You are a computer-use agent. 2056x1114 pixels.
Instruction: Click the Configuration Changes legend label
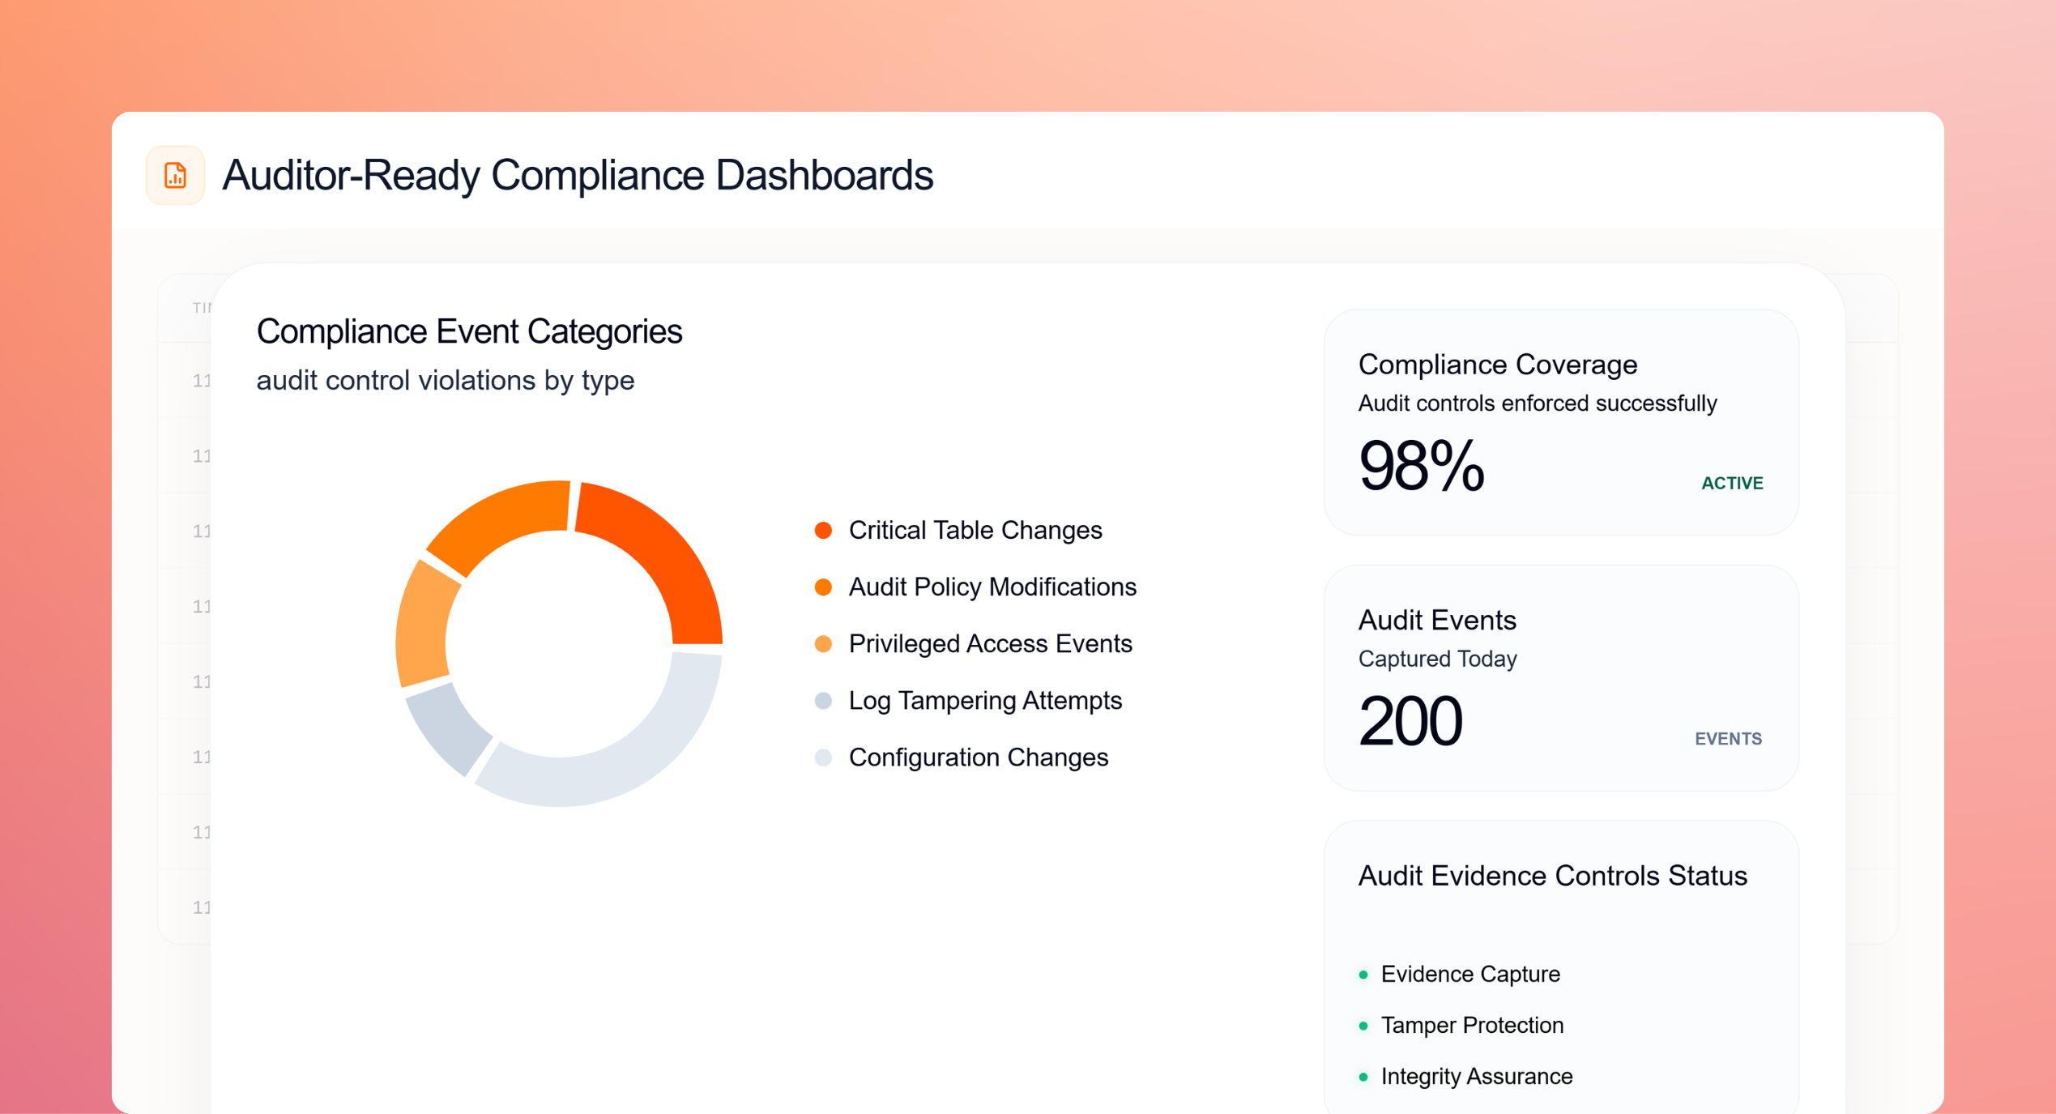tap(979, 758)
